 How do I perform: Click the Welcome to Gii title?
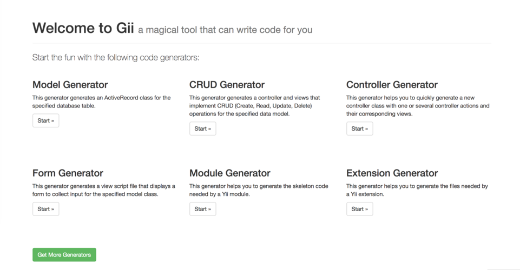coord(83,28)
